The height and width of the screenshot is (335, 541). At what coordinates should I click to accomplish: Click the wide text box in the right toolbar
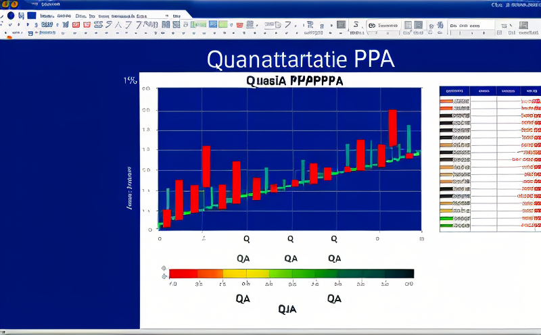pyautogui.click(x=471, y=26)
